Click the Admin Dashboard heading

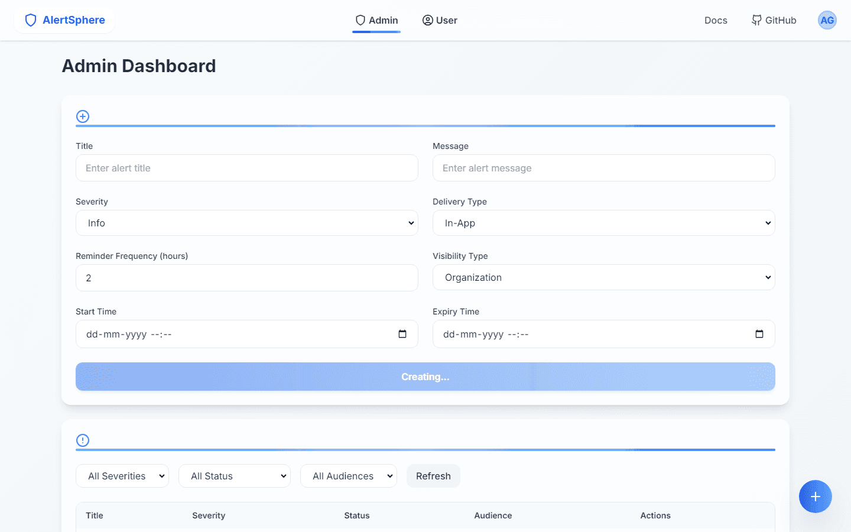coord(139,66)
